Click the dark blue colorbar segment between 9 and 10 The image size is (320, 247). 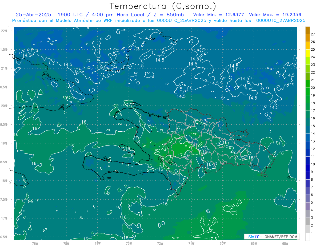[307, 168]
